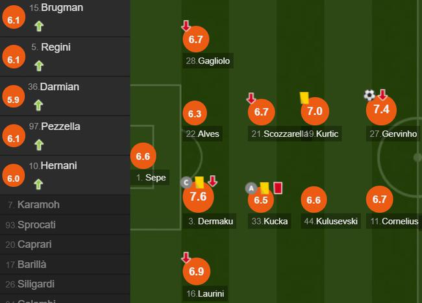Screen dimensions: 422x303
Task: Click Brugman's green substituted-on arrow
Action: [39, 27]
